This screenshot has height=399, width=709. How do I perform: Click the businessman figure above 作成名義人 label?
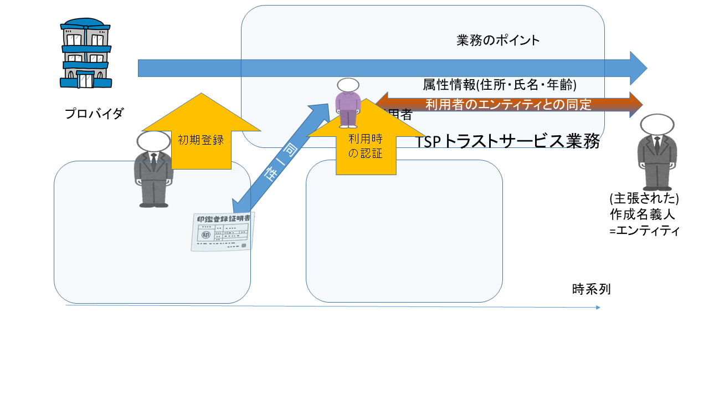click(657, 152)
